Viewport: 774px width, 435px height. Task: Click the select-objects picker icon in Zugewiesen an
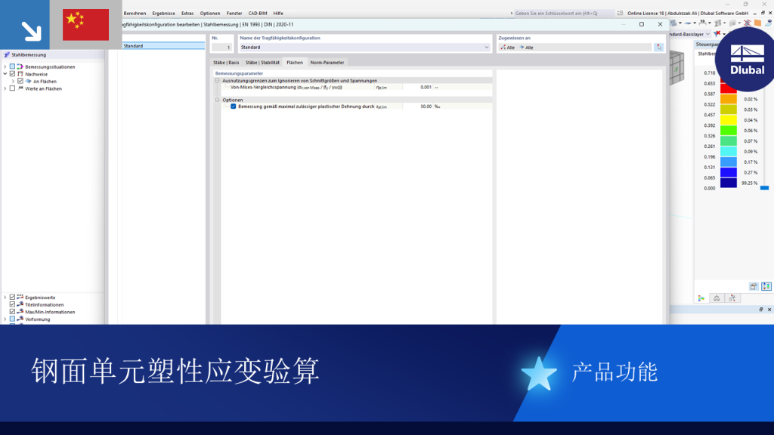(658, 48)
